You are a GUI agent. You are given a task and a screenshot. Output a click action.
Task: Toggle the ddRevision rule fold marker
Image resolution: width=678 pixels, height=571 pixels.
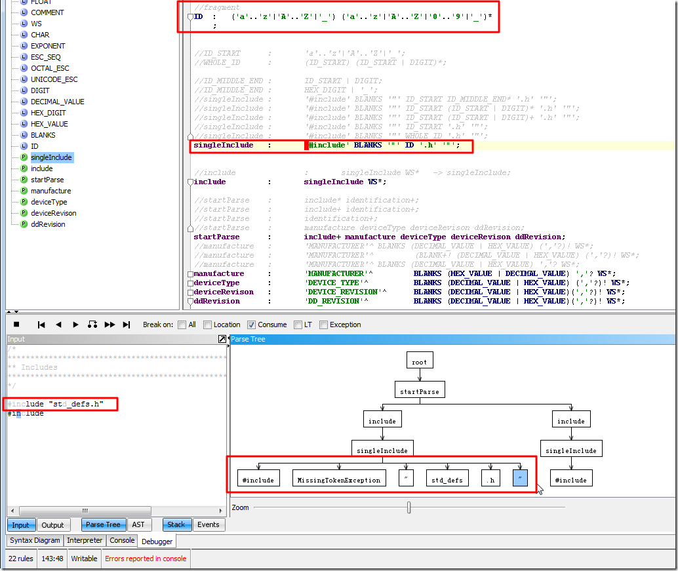[x=190, y=302]
